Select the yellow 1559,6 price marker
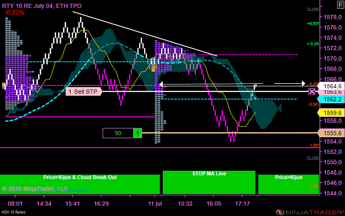 [332, 113]
